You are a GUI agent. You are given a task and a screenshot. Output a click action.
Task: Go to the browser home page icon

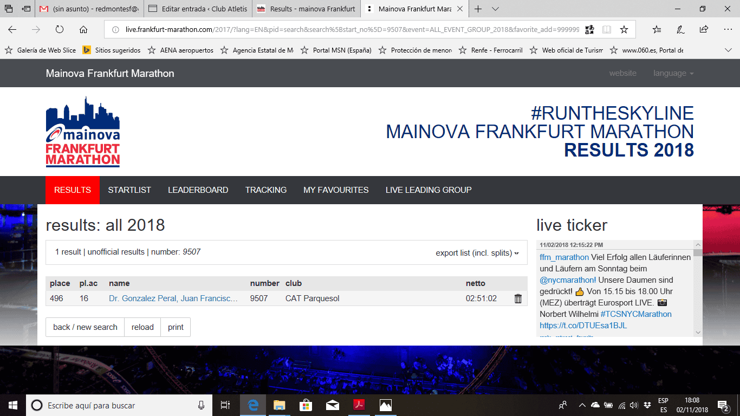pyautogui.click(x=83, y=30)
